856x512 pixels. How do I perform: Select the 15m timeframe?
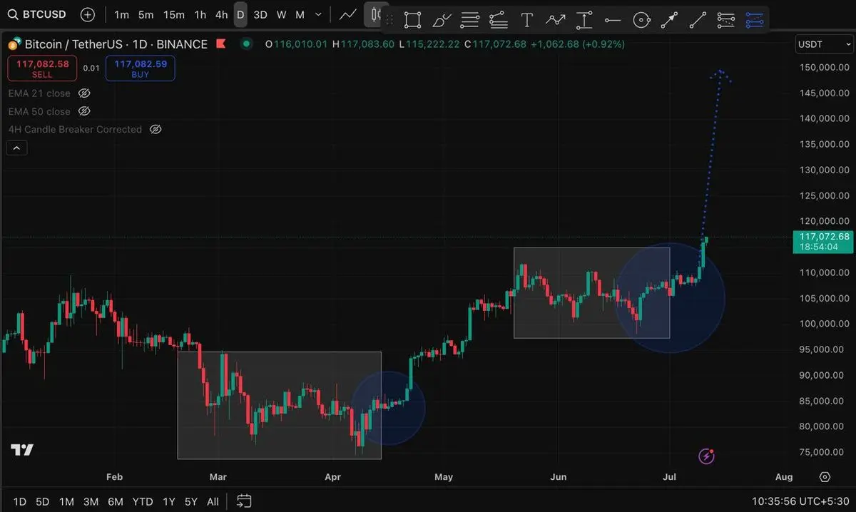point(173,14)
